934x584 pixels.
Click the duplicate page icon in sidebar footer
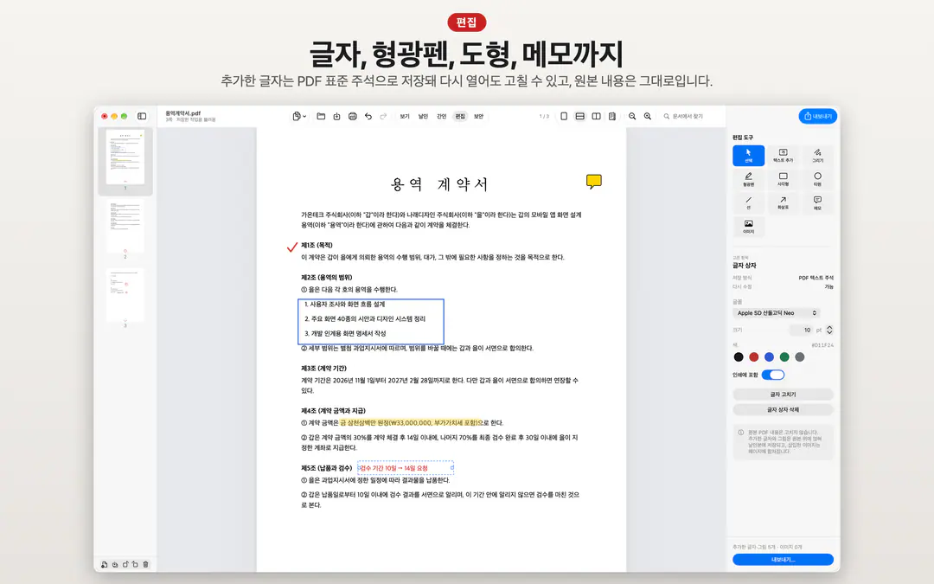[115, 564]
